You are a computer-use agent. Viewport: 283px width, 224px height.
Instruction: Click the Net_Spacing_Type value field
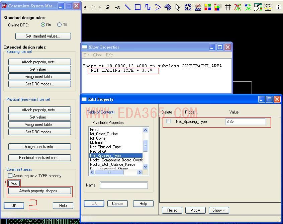[x=246, y=122]
